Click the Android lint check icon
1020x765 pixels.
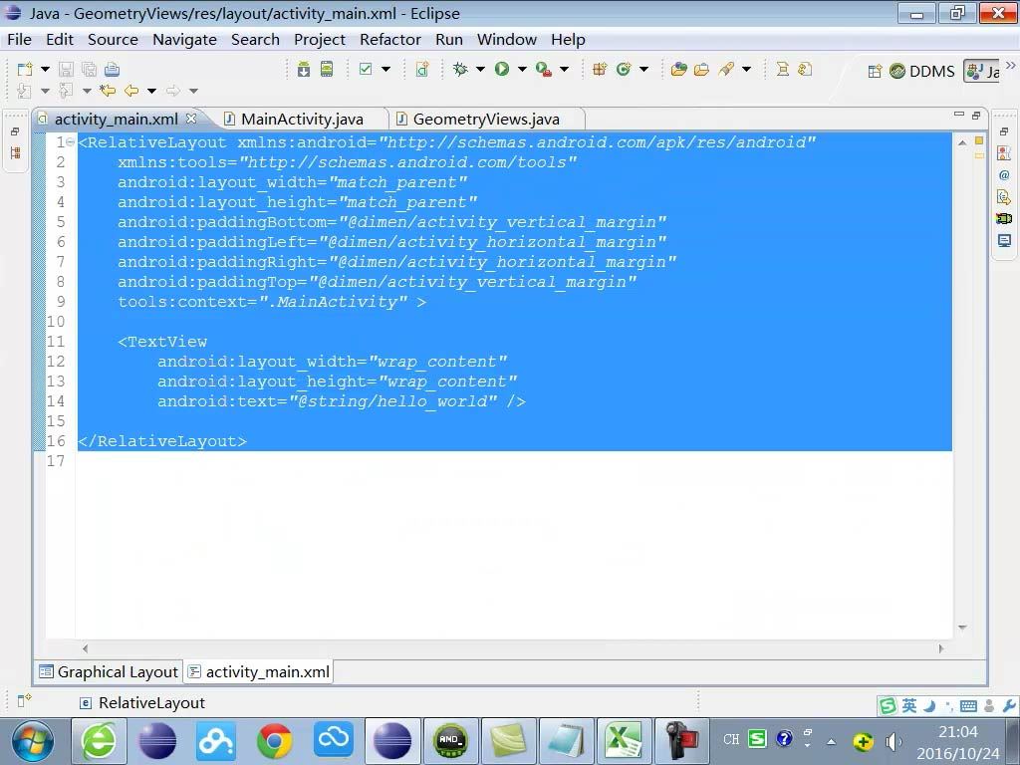(x=366, y=69)
